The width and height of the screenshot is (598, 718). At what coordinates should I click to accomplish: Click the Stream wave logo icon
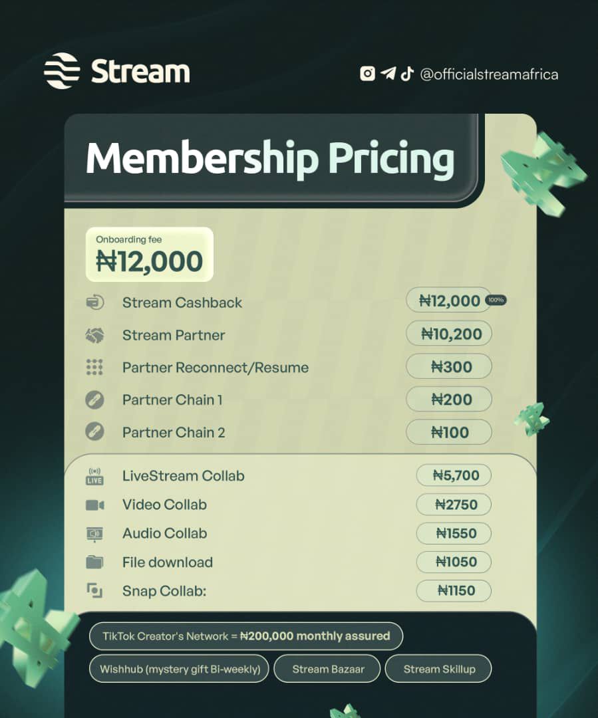[x=62, y=70]
